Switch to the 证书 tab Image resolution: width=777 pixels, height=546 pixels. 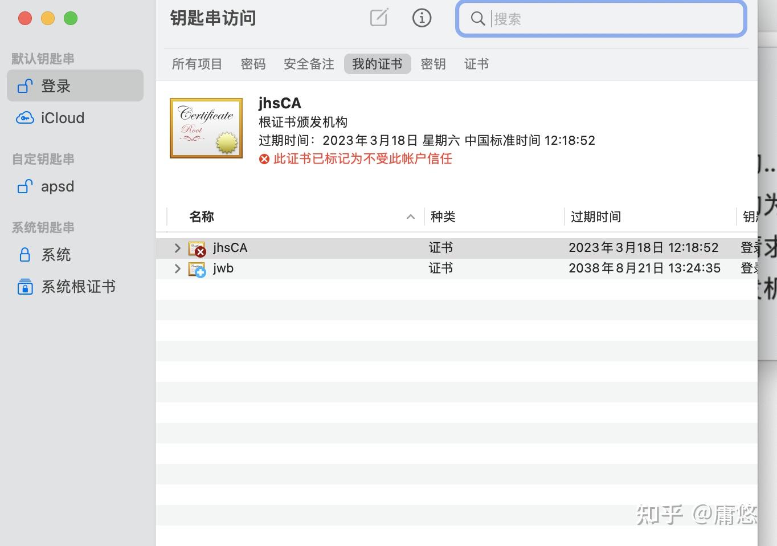(476, 64)
